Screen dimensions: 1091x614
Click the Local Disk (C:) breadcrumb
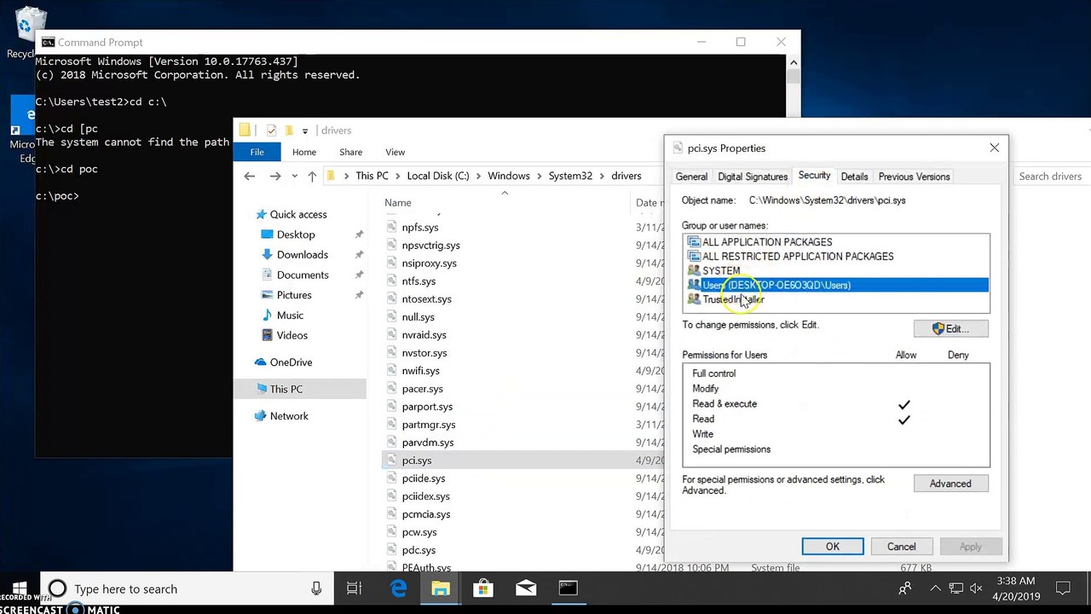point(438,176)
